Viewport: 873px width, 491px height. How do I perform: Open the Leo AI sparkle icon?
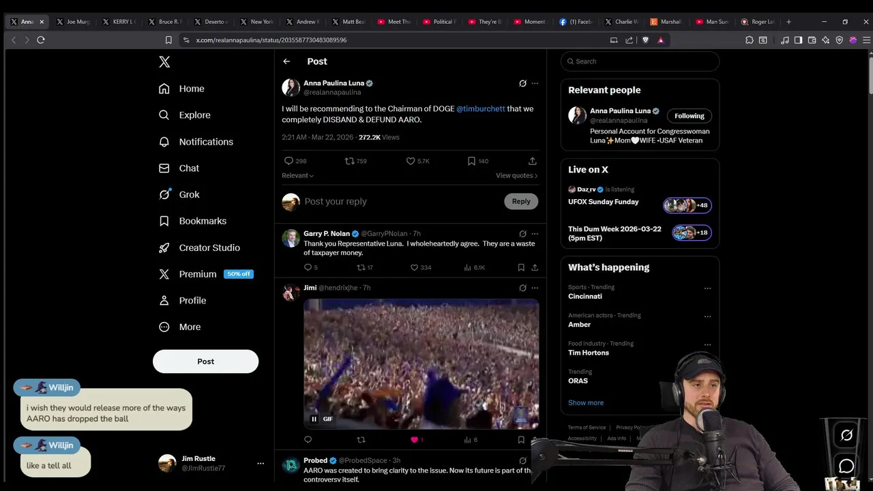click(826, 40)
